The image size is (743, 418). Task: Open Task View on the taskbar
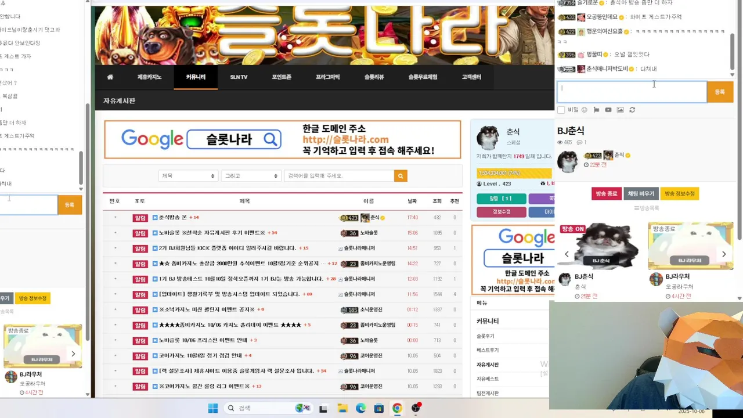click(x=323, y=408)
